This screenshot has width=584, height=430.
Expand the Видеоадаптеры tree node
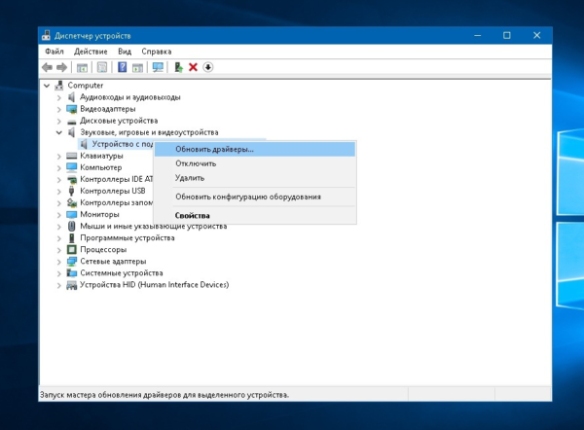pos(58,109)
